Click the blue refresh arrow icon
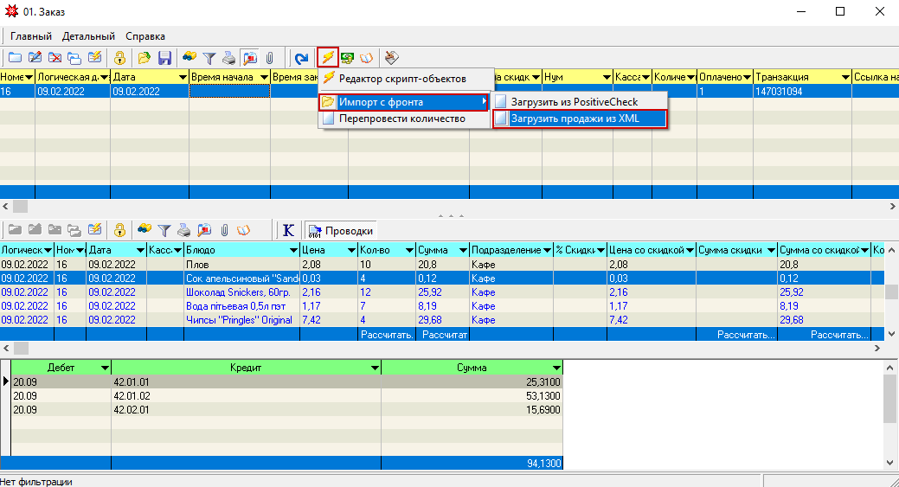Screen dimensions: 899x487 [301, 58]
